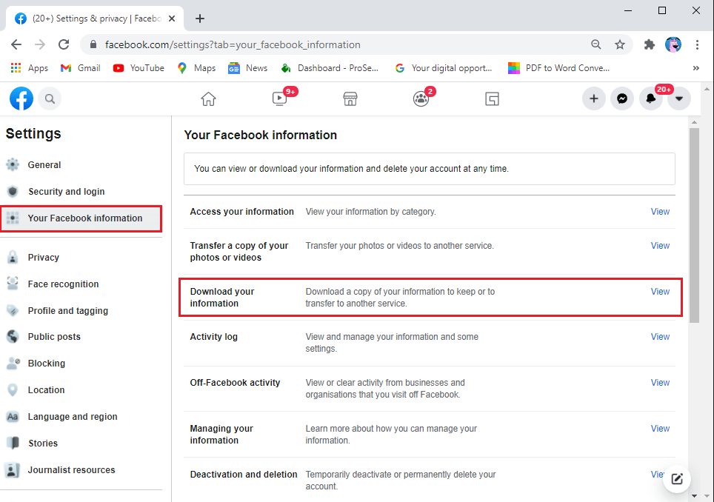View Download your information
The width and height of the screenshot is (714, 502).
click(660, 292)
